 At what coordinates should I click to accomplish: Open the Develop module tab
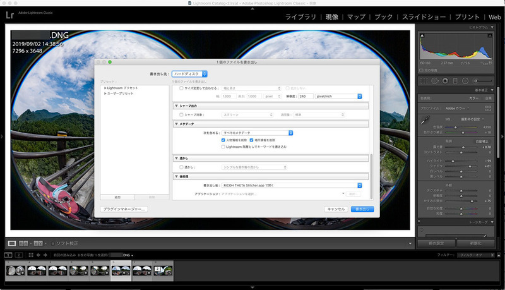(x=332, y=17)
